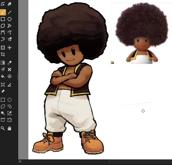Pick the Rectangular Selection tool
The height and width of the screenshot is (165, 172).
coord(3,100)
